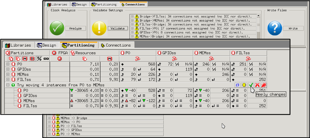The image size is (310, 138).
Task: Click the connection icon under FILTss column header
Action: pyautogui.click(x=248, y=59)
